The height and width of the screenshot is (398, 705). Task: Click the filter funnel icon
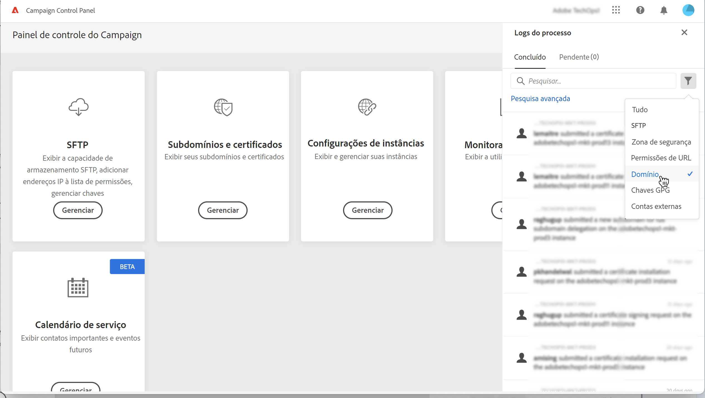688,81
